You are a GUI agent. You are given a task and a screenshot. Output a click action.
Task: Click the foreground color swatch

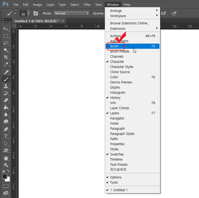point(4,176)
